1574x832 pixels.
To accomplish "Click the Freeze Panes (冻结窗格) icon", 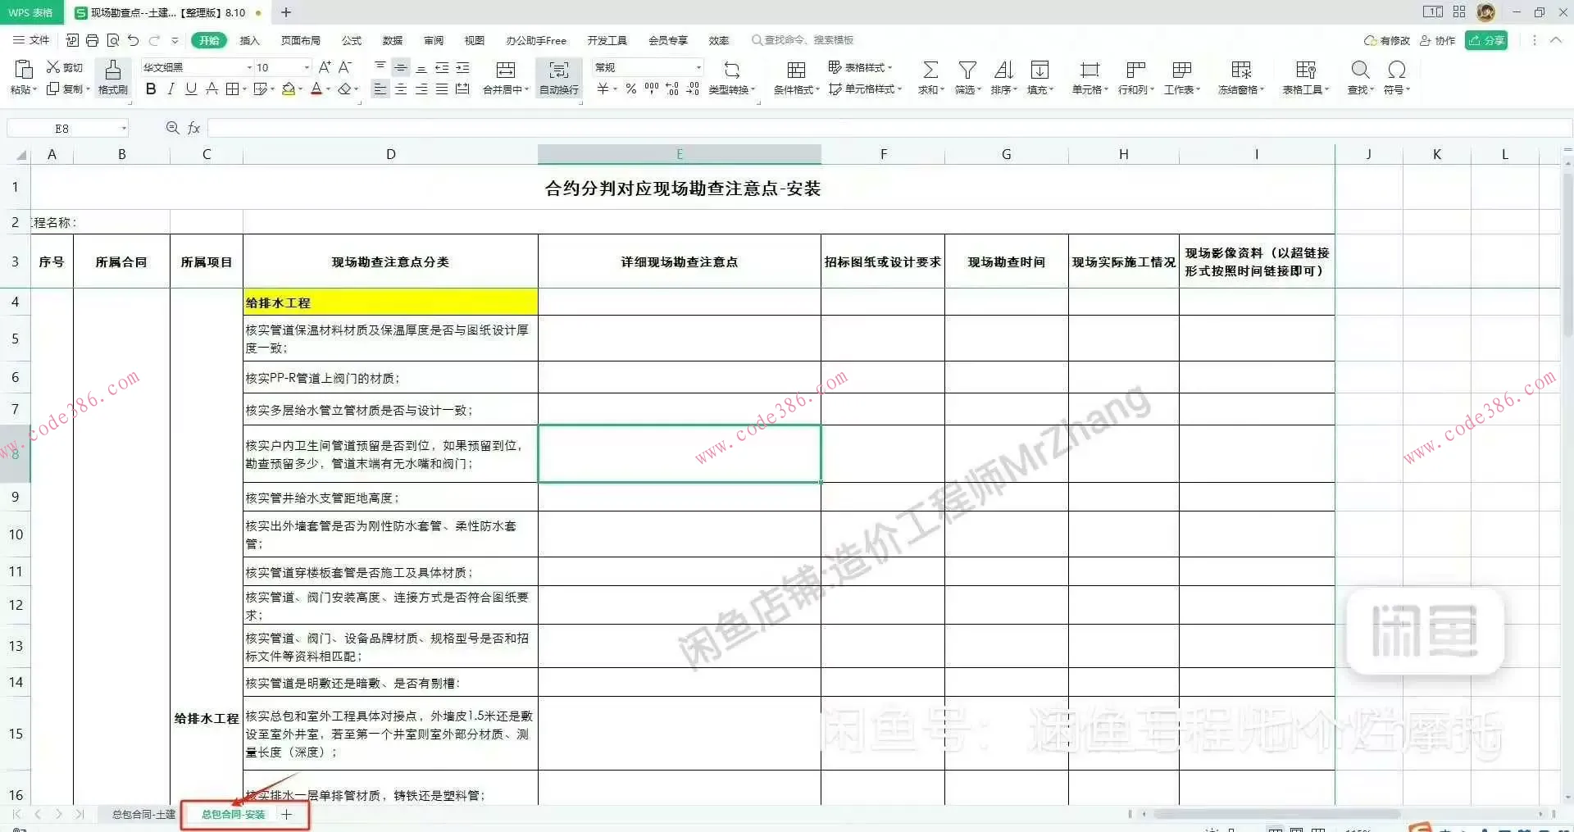I will tap(1241, 70).
